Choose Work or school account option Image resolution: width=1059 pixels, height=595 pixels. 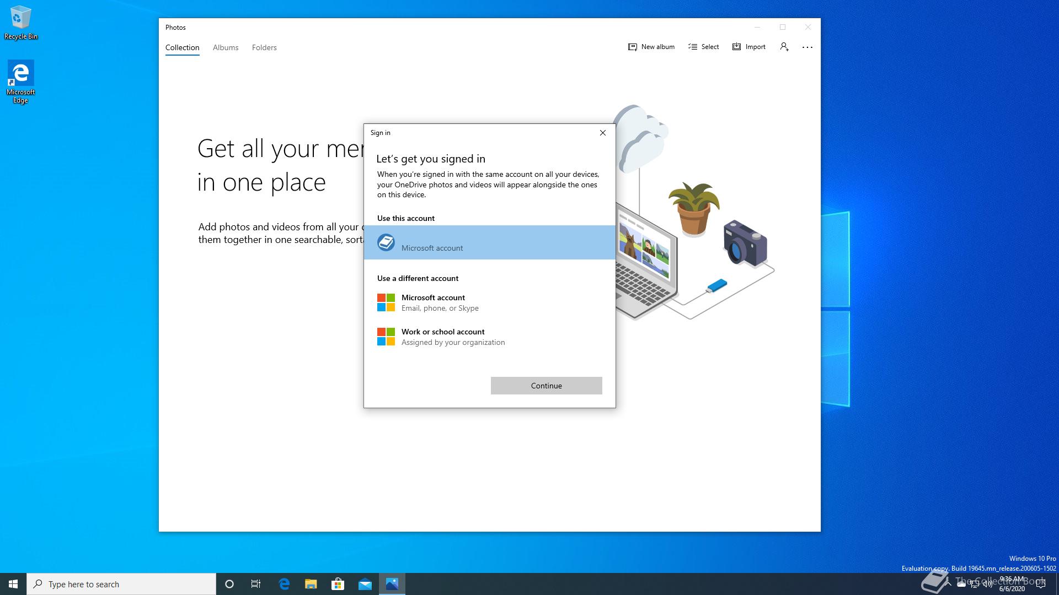click(x=490, y=337)
